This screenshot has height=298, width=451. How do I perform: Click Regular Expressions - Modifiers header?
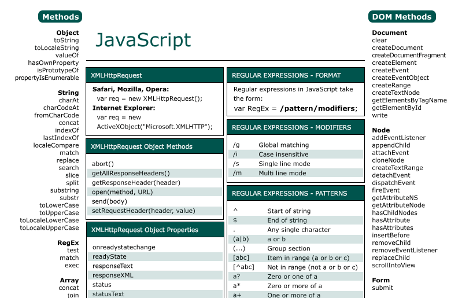point(295,127)
